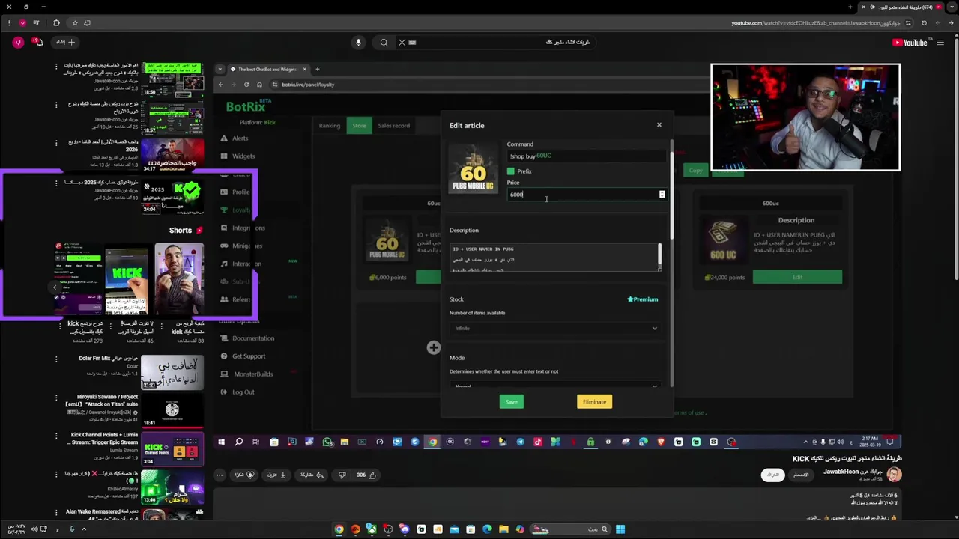The image size is (959, 539).
Task: Edit the 600 UC store item
Action: (797, 277)
